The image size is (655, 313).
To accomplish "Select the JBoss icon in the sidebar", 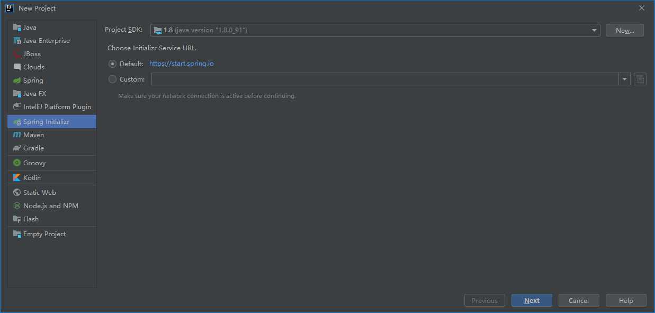I will (17, 54).
